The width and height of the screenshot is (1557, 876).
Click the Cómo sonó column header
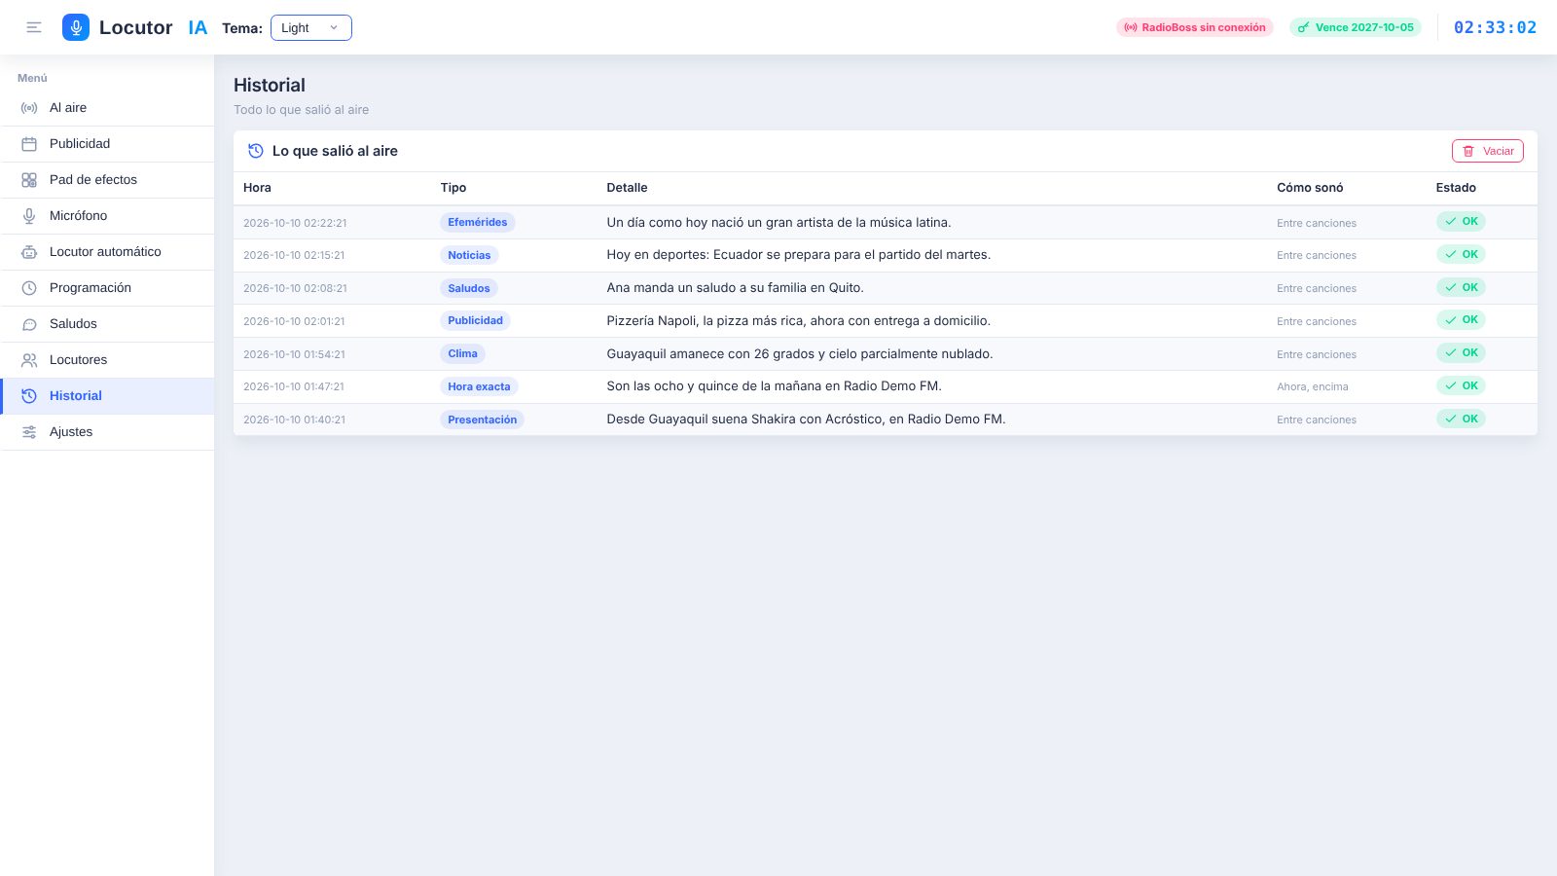1310,188
